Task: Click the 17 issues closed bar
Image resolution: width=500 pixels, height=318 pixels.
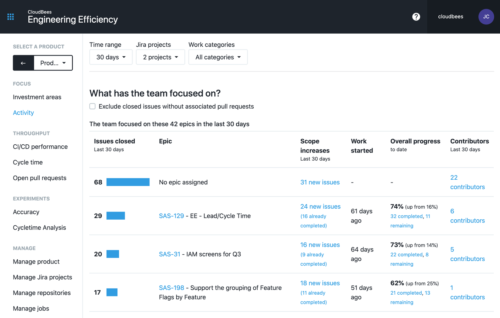Action: pyautogui.click(x=112, y=293)
